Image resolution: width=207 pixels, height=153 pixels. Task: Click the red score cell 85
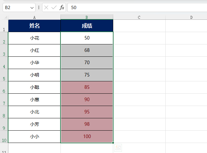point(87,87)
